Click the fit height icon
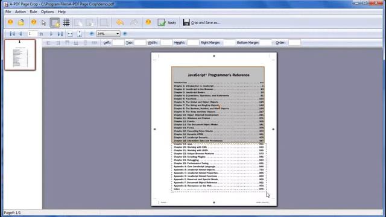The image size is (386, 217). [x=79, y=34]
